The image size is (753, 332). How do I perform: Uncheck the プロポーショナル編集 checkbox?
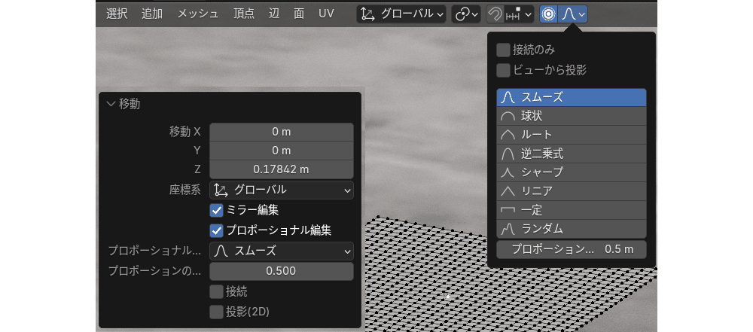click(x=217, y=230)
